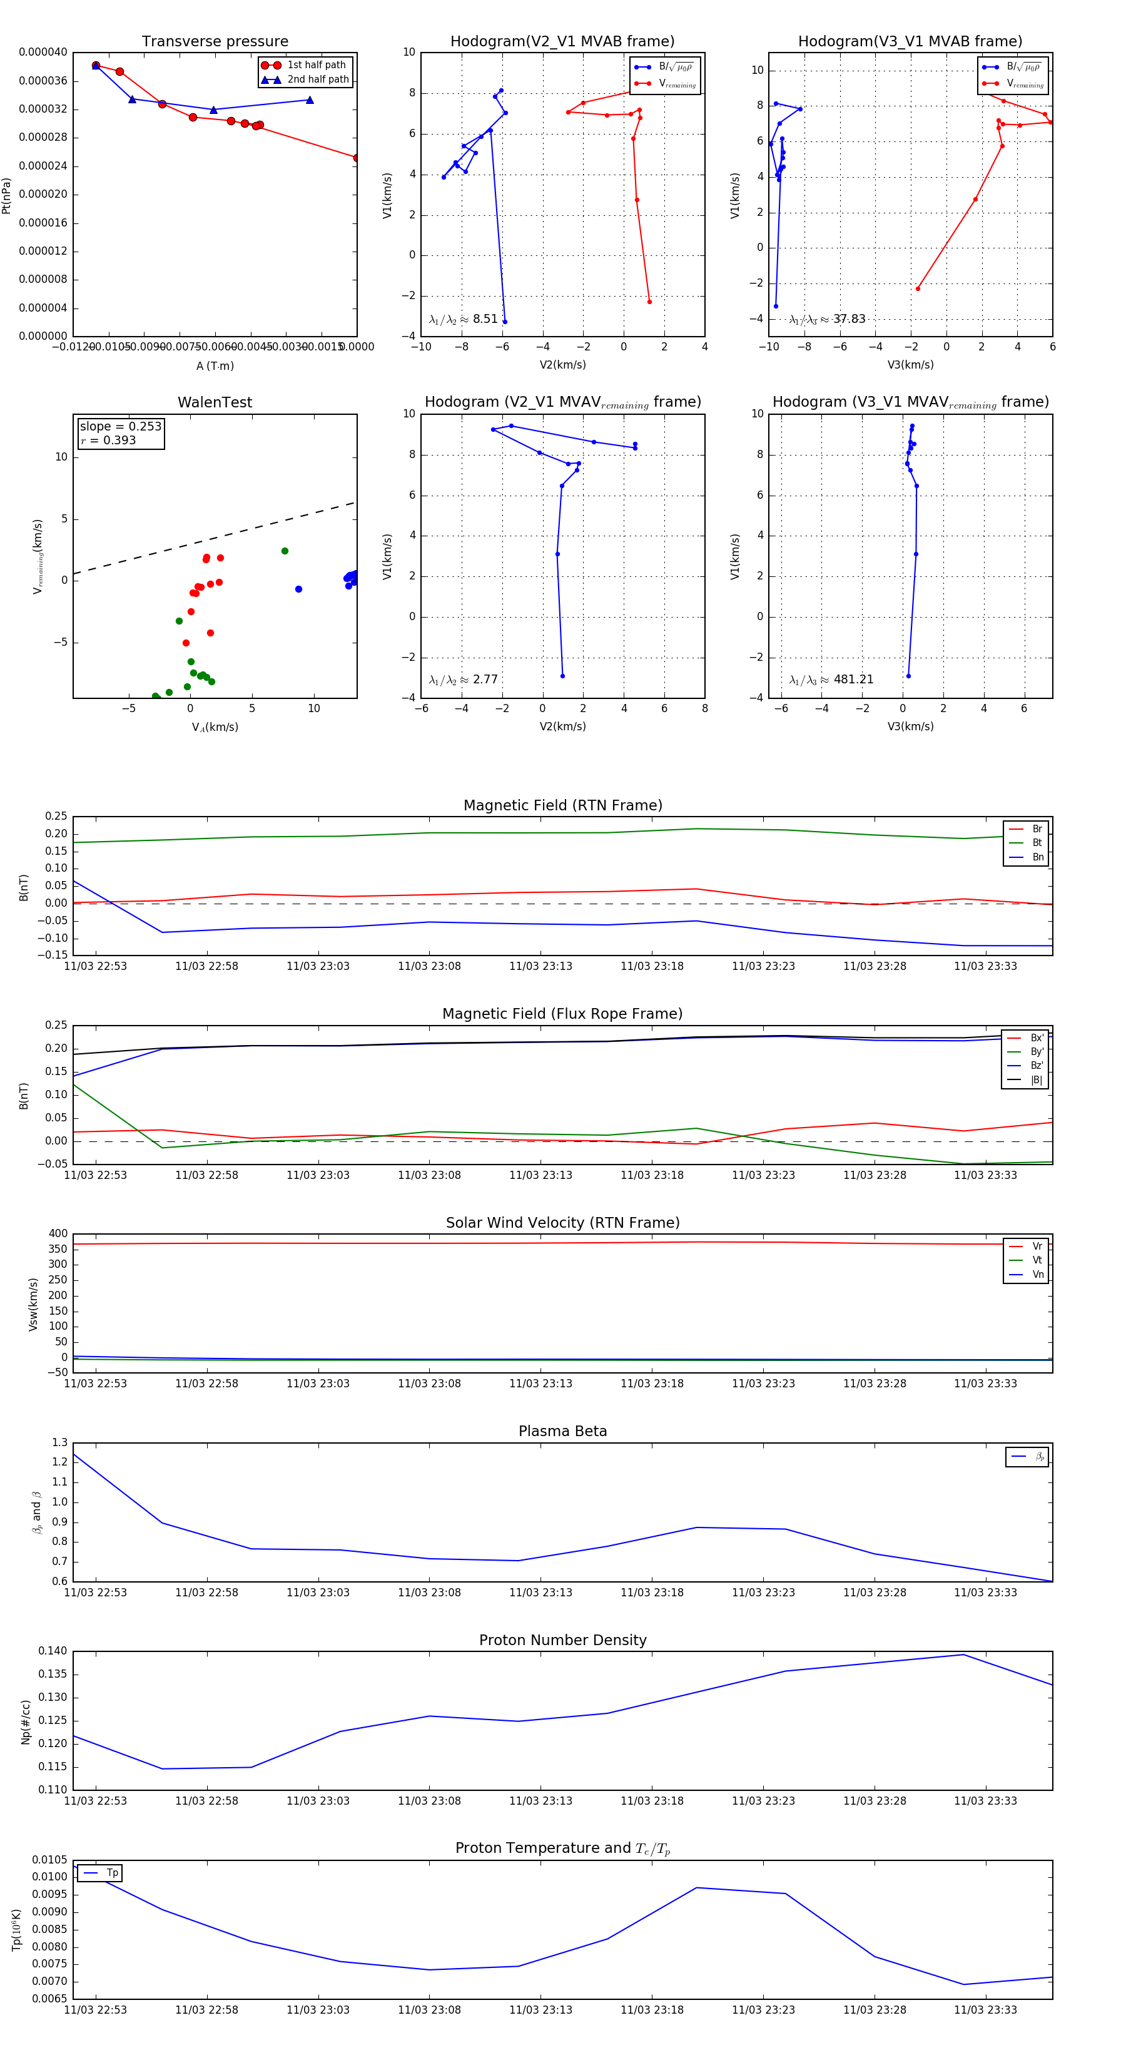Click the 'Plasma Beta' title

(562, 1432)
